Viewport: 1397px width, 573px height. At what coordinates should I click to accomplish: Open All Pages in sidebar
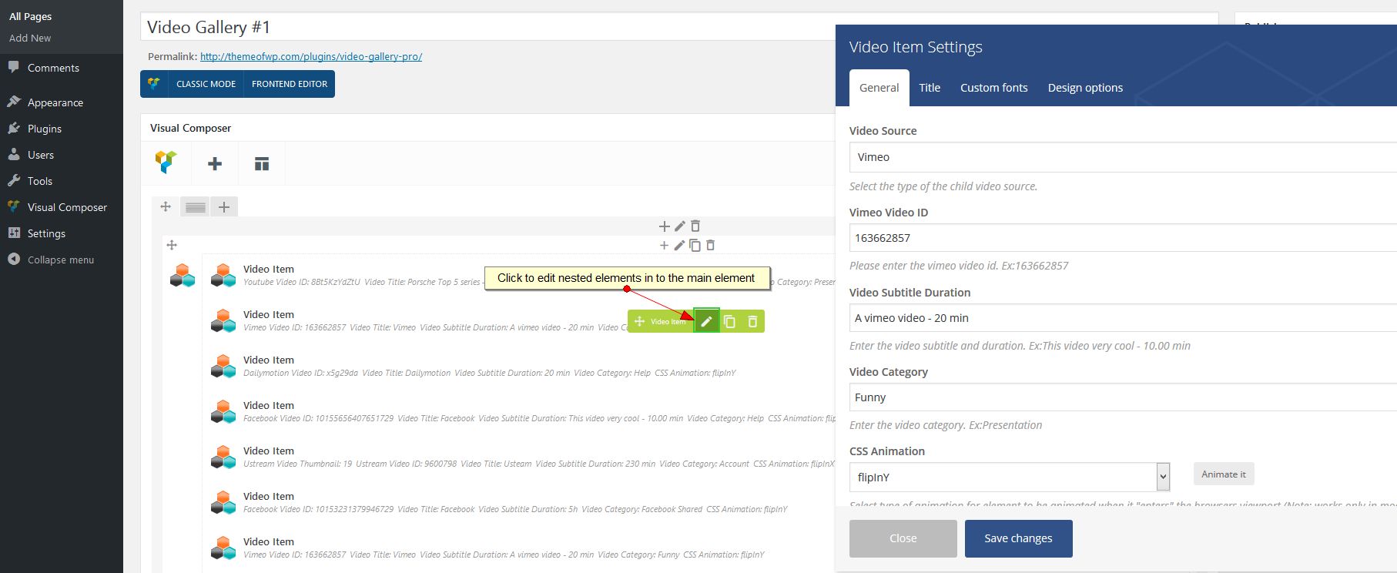(x=31, y=16)
